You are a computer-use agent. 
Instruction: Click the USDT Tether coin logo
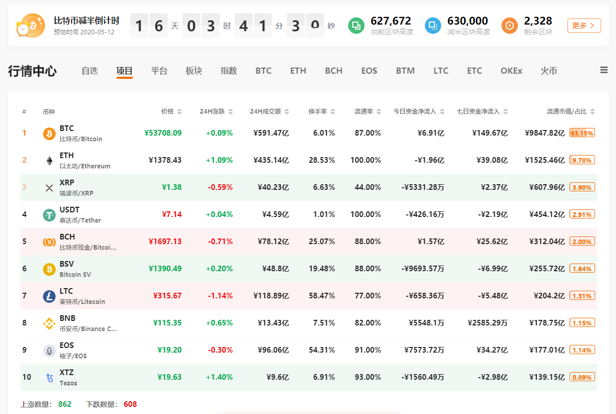coord(49,215)
